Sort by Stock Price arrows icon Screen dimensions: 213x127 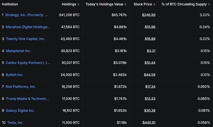[x=154, y=4]
